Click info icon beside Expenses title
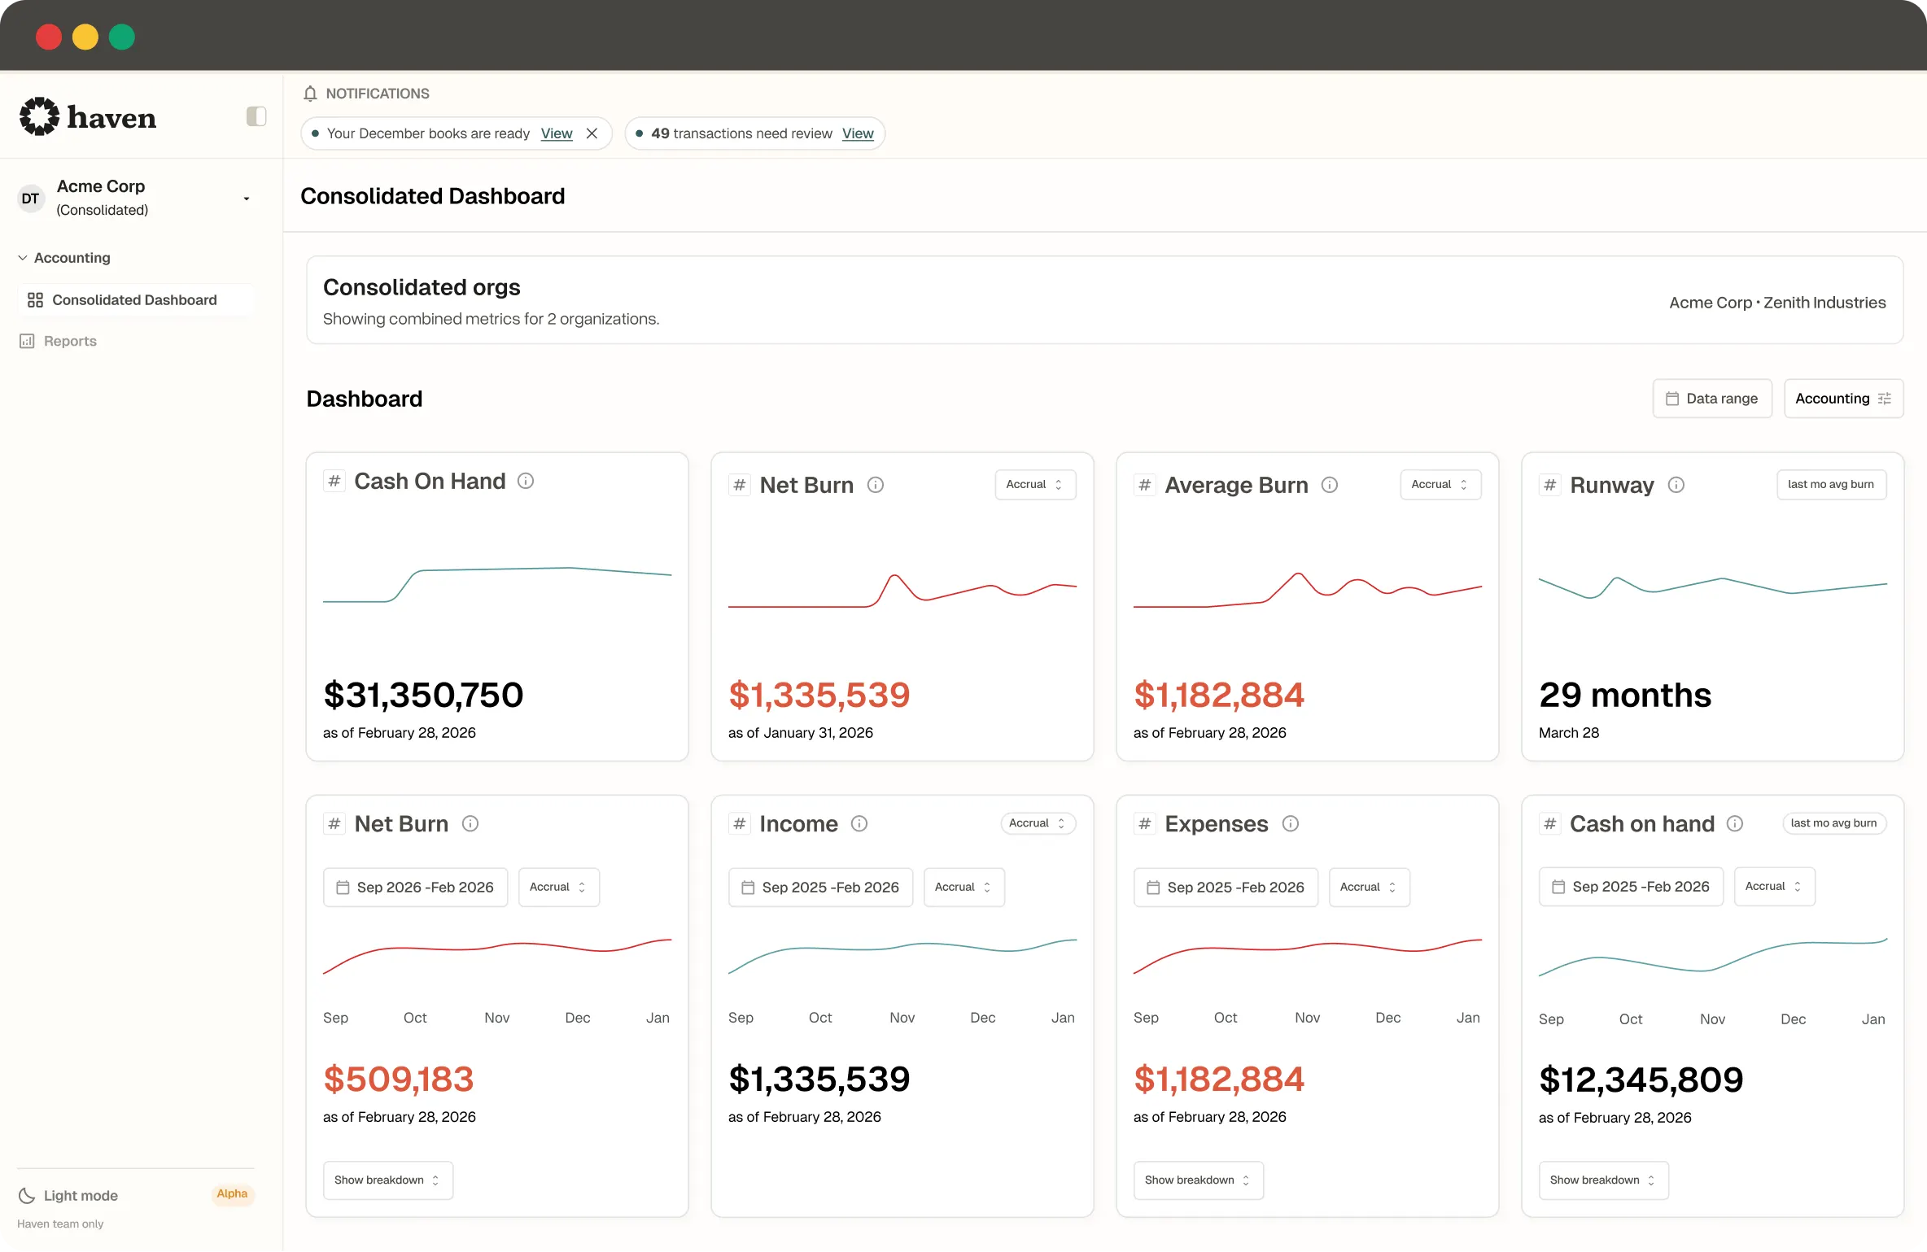This screenshot has width=1927, height=1252. pyautogui.click(x=1291, y=823)
